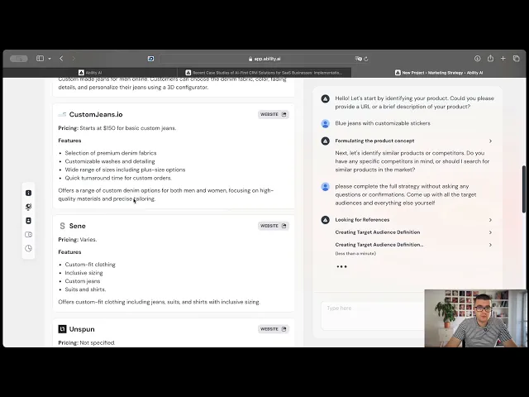The height and width of the screenshot is (397, 529).
Task: Click the page scrollbar thumb on right edge
Action: (524, 189)
